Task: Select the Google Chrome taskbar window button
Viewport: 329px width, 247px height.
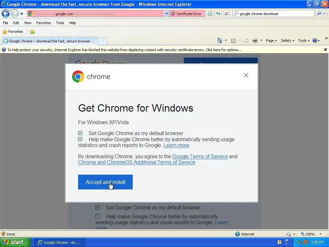Action: coord(60,242)
